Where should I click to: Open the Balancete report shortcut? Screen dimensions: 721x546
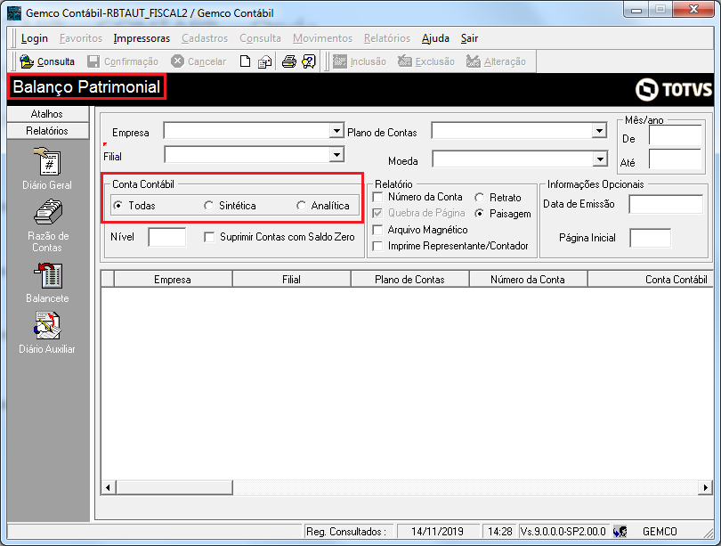coord(47,282)
